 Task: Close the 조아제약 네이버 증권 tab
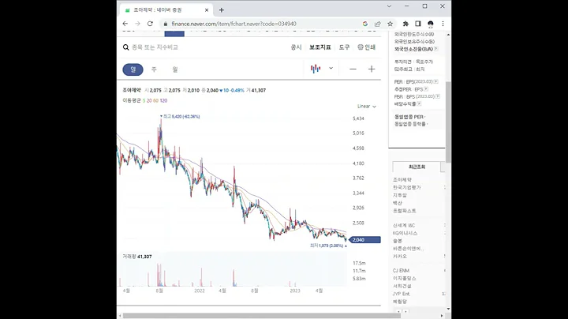[207, 10]
